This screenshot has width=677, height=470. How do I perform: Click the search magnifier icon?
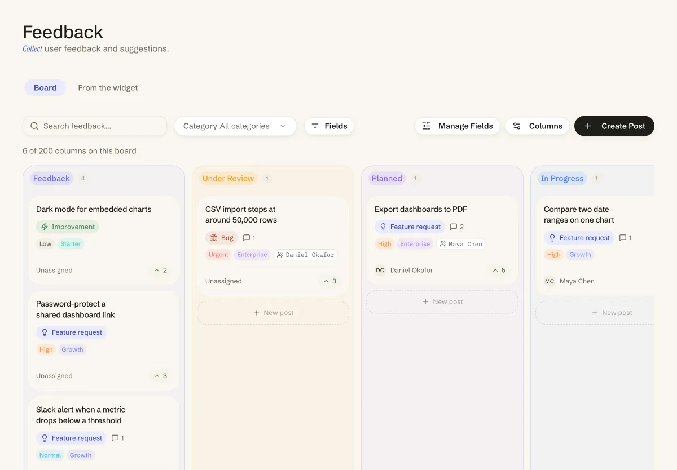(x=34, y=126)
